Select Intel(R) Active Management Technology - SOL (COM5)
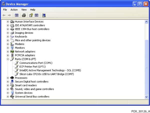 50,70
